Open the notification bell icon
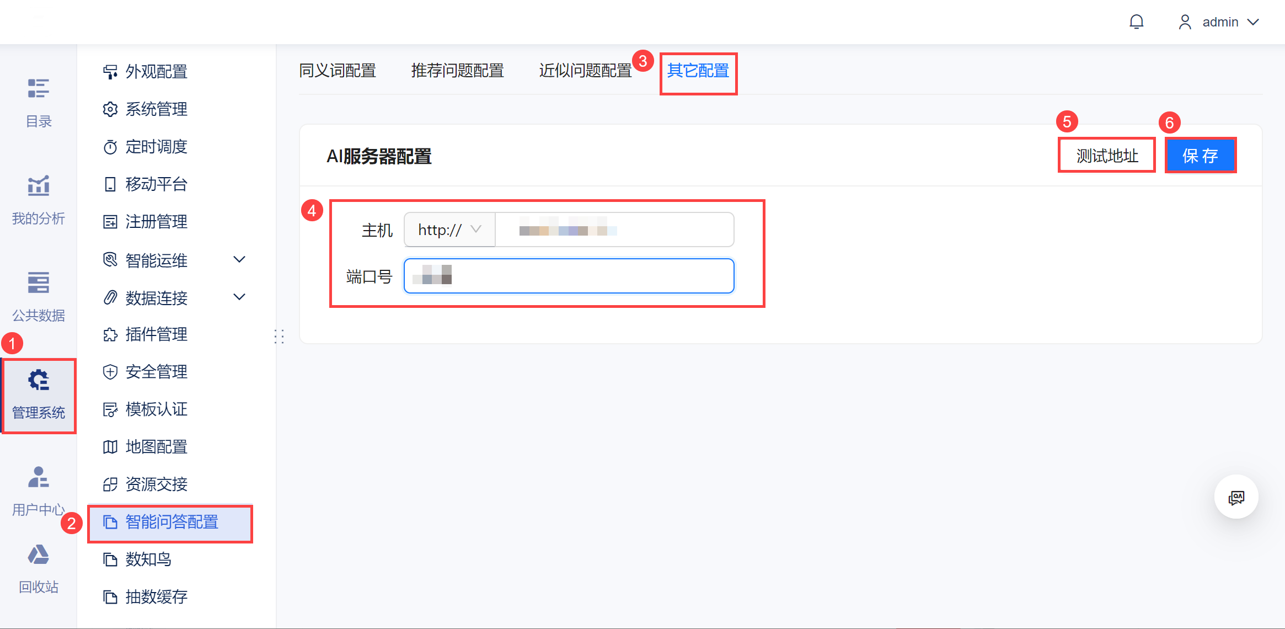The height and width of the screenshot is (629, 1285). [1136, 22]
